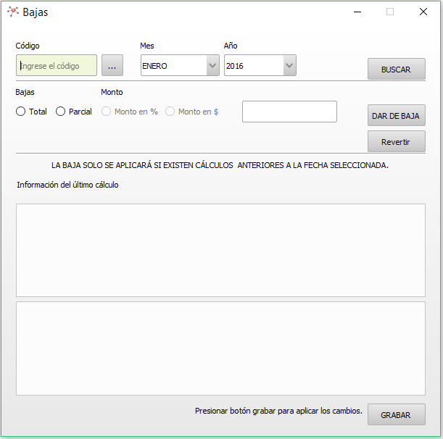Focus the Código input field
The image size is (443, 439).
pos(57,66)
